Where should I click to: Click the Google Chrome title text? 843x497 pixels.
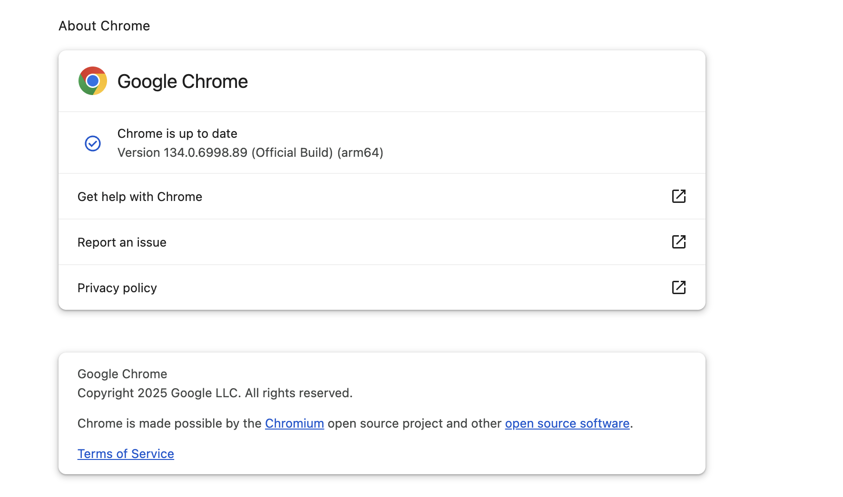pyautogui.click(x=183, y=81)
